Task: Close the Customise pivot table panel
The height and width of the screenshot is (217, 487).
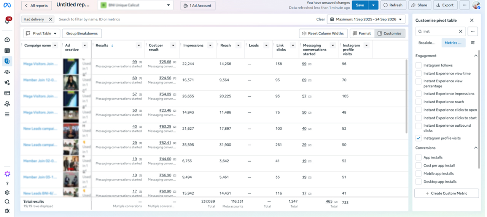Action: click(472, 20)
